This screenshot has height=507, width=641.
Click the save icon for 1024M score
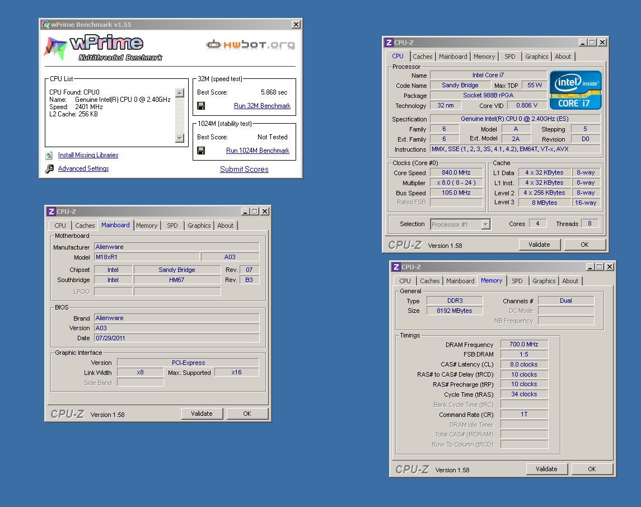(x=201, y=151)
